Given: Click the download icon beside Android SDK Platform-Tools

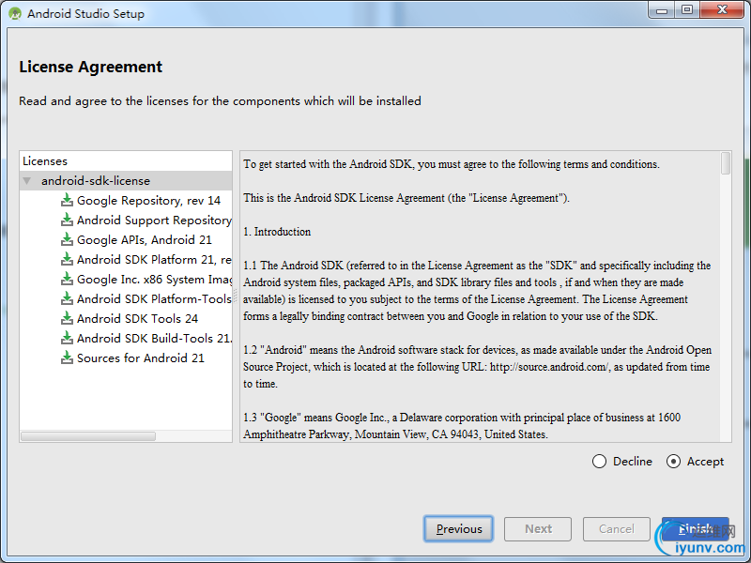Looking at the screenshot, I should tap(67, 298).
